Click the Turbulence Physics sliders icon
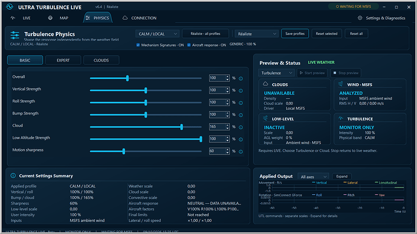The height and width of the screenshot is (234, 417). tap(15, 36)
